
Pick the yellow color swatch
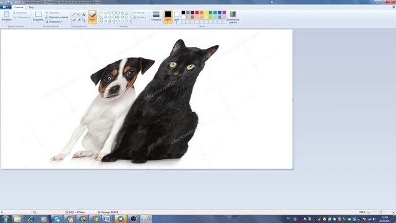tap(206, 12)
